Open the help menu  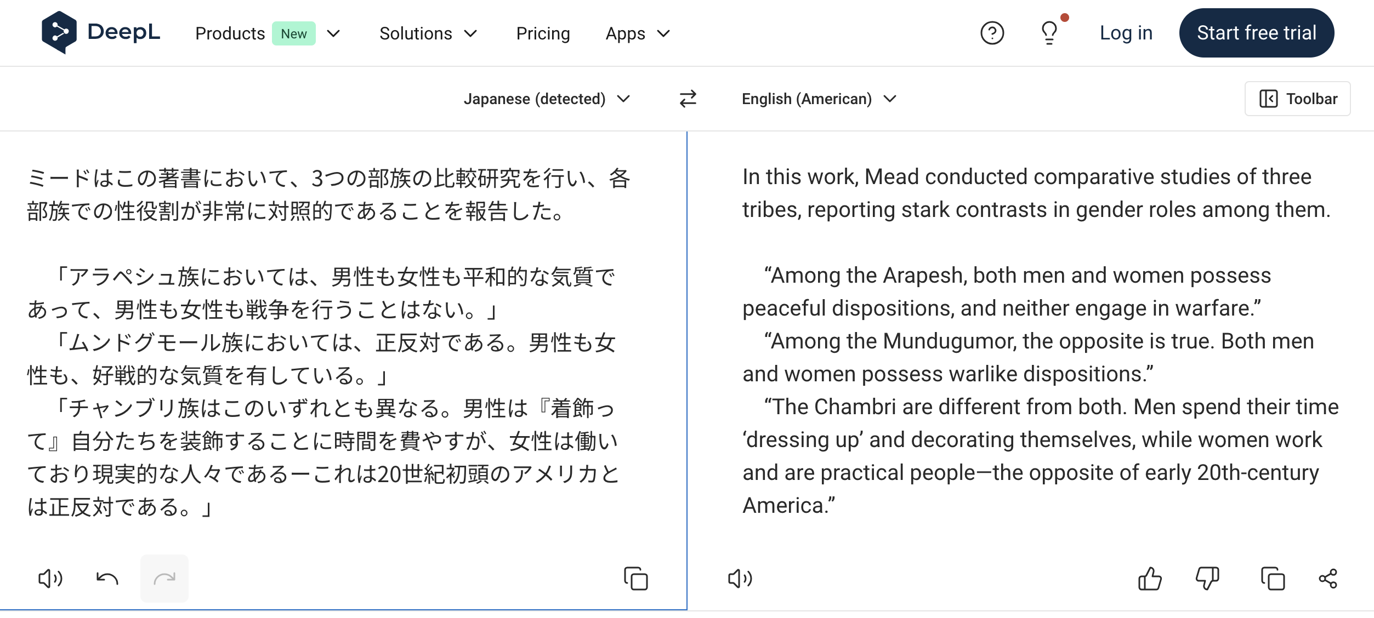(992, 33)
